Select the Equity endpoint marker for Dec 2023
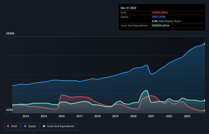 click(x=205, y=44)
